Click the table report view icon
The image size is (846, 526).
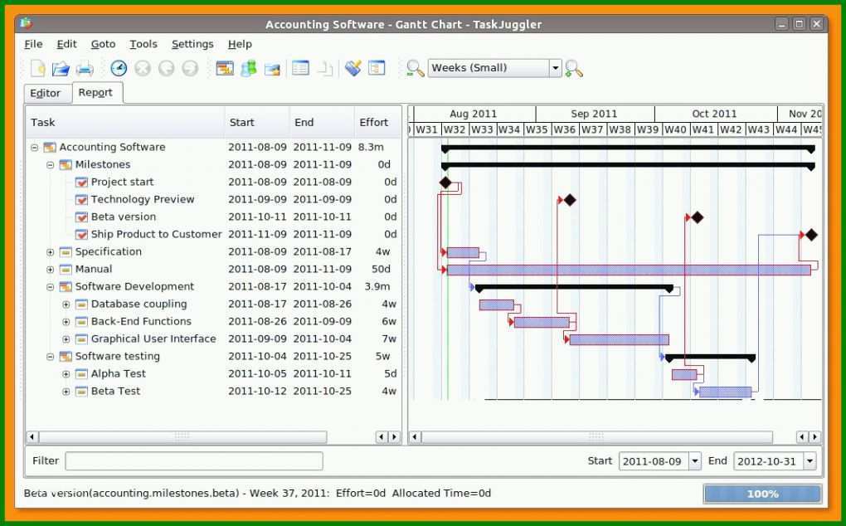[300, 68]
